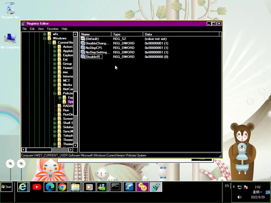Click the tree scrollbar up arrow
The width and height of the screenshot is (271, 203).
(75, 34)
